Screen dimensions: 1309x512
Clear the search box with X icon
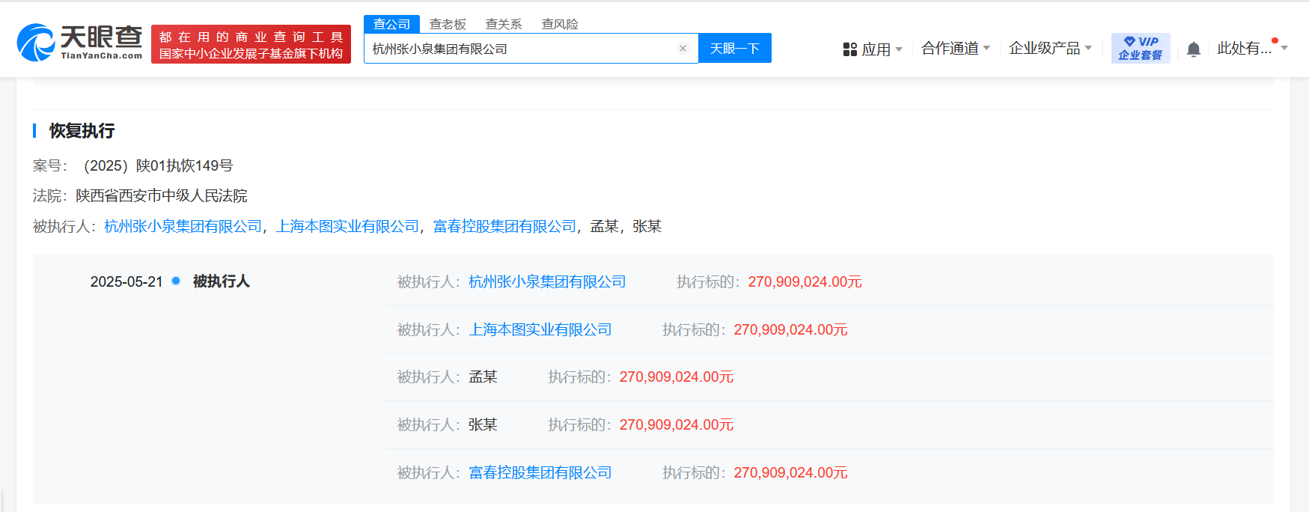click(x=683, y=49)
